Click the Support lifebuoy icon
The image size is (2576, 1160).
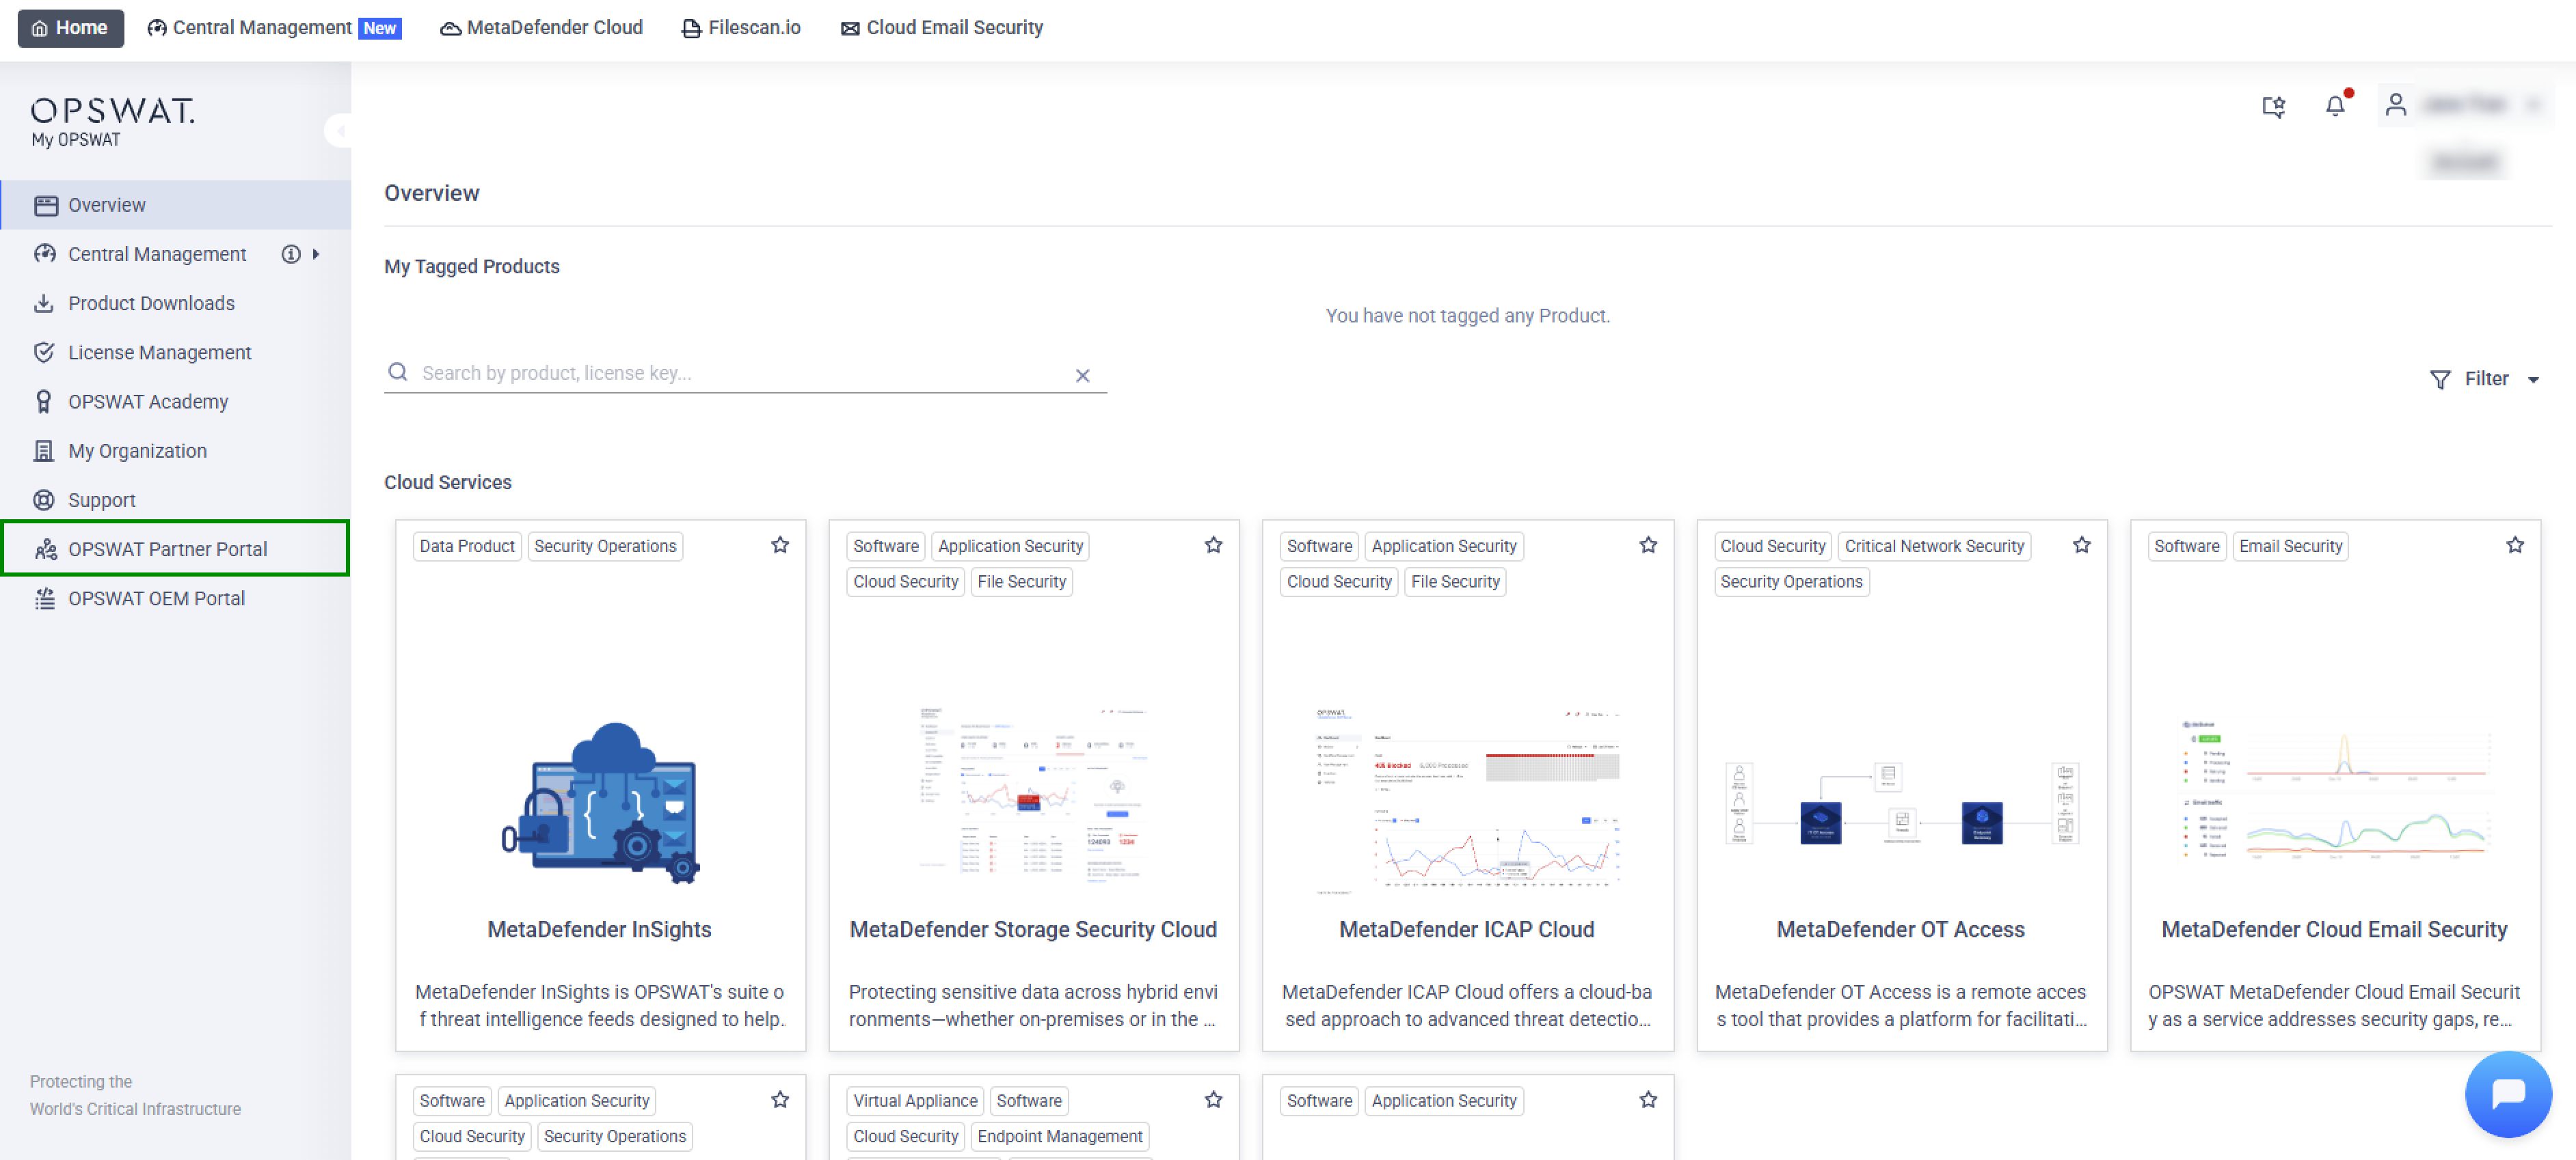[44, 499]
